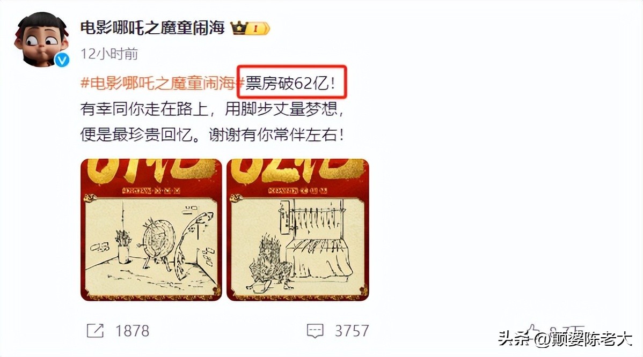The width and height of the screenshot is (643, 357).
Task: Click the 头条 @颠婆陈老大 watermark
Action: [x=565, y=339]
